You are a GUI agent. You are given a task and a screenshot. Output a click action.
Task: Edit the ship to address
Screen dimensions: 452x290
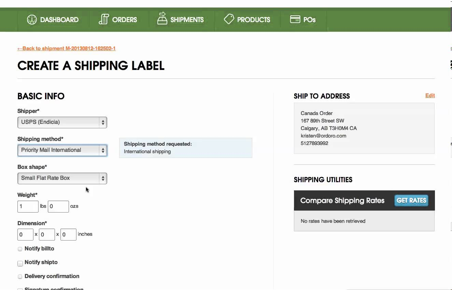(x=430, y=96)
